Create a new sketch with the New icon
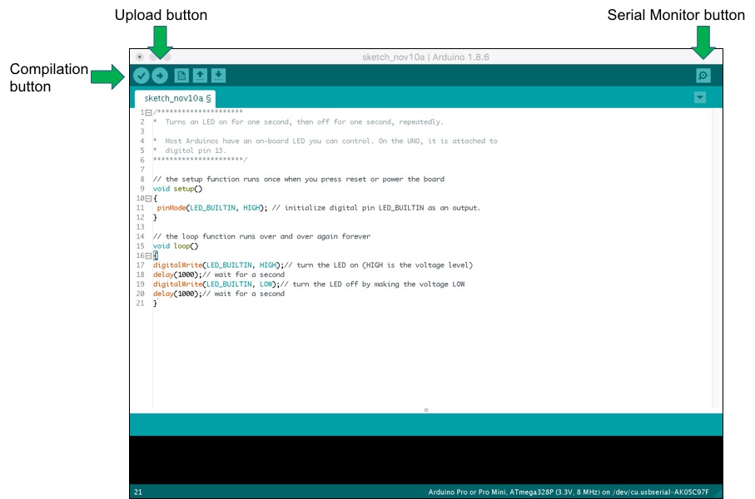The width and height of the screenshot is (755, 499). 181,76
